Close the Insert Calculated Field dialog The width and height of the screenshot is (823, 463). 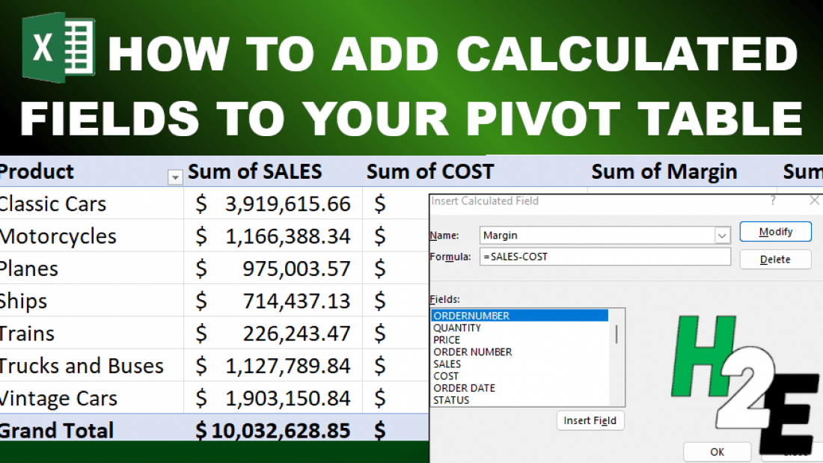[814, 200]
